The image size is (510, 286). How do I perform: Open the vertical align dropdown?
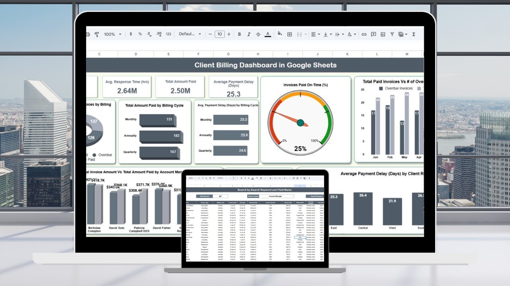[328, 34]
